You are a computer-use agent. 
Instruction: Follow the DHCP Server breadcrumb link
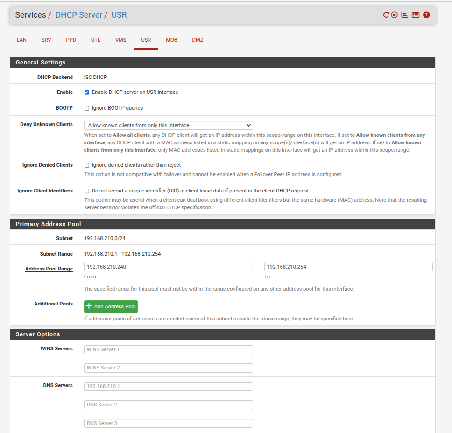tap(78, 15)
